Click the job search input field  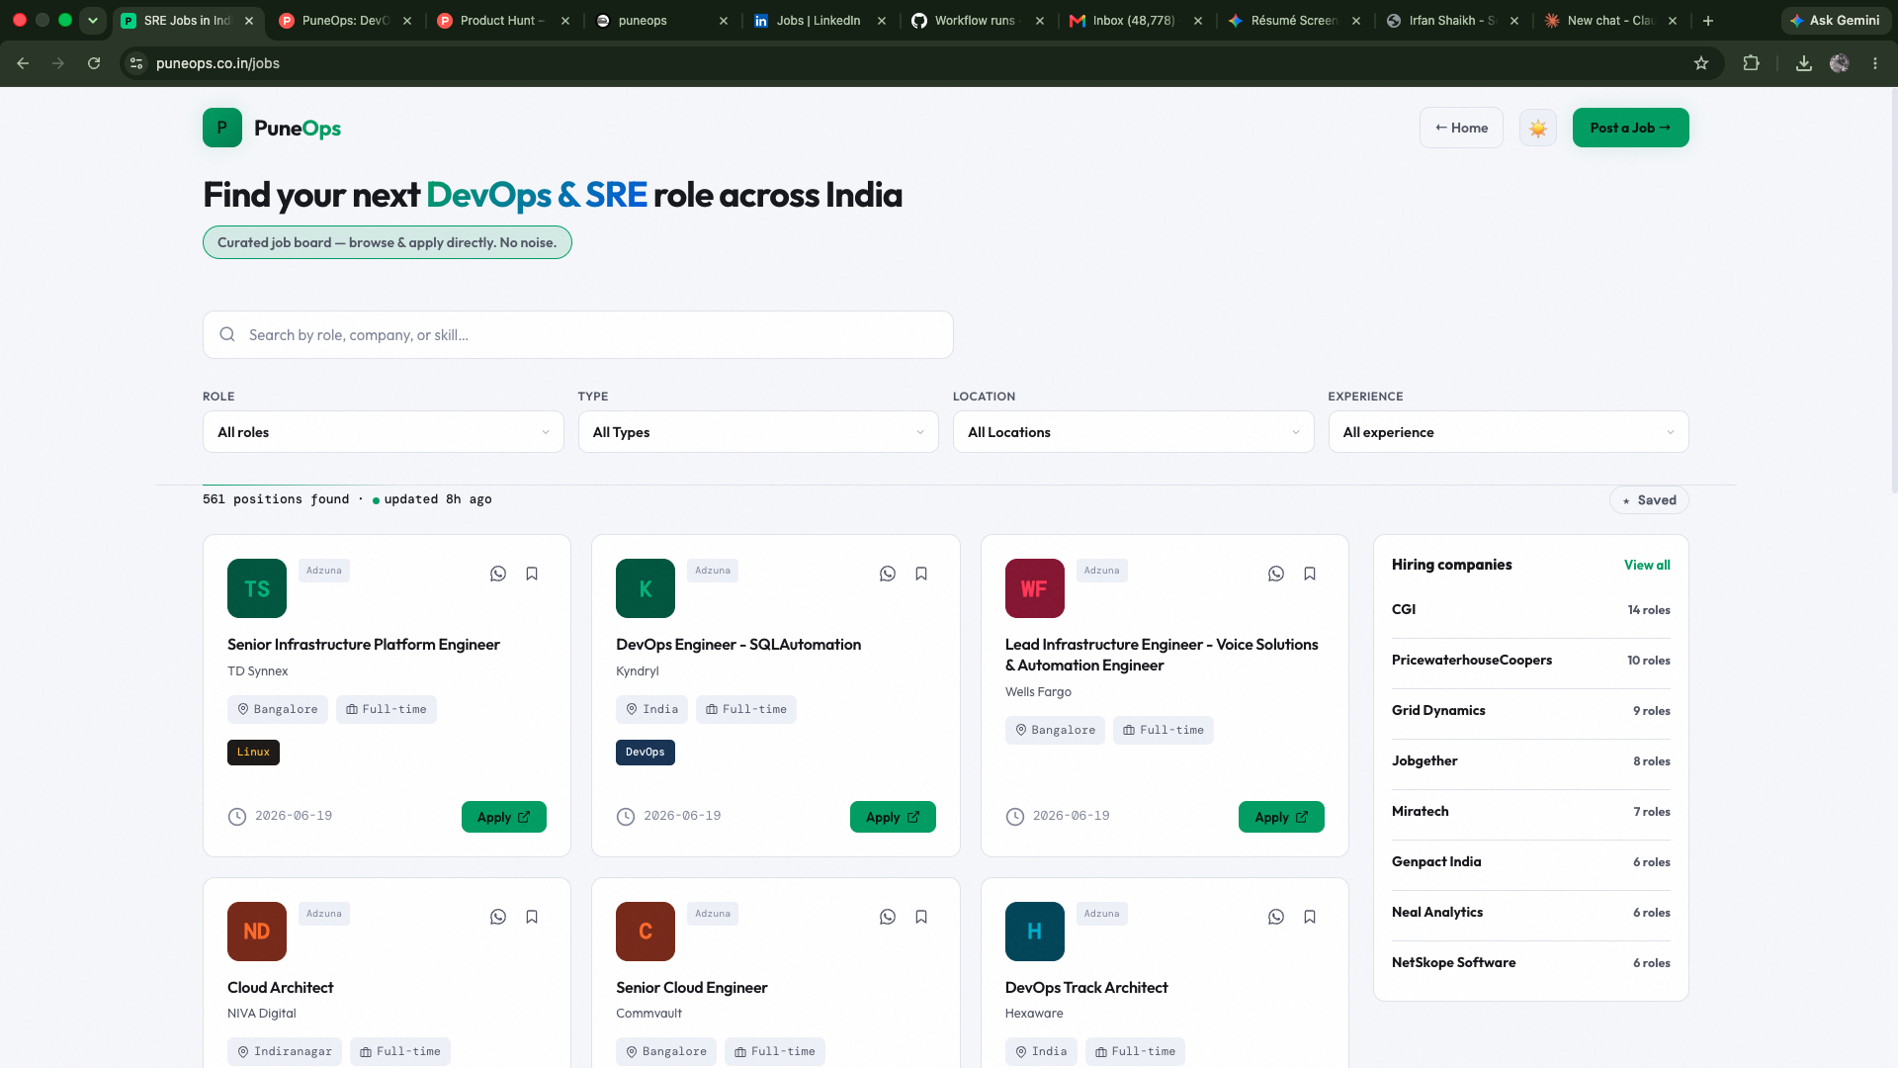577,334
